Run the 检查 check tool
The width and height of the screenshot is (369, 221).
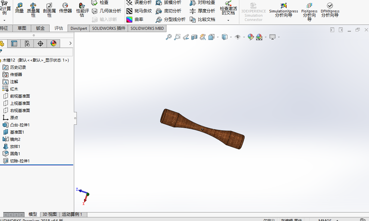click(x=100, y=3)
